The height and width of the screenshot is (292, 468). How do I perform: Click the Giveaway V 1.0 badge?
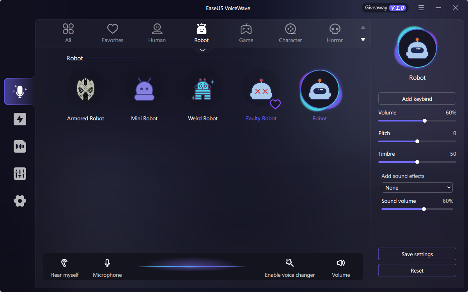point(385,8)
